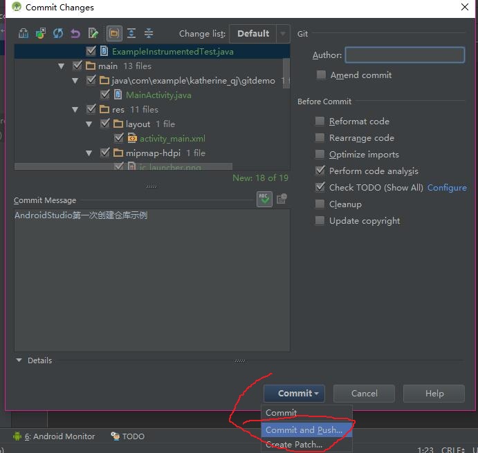The image size is (478, 453).
Task: Click the Revert (purple arrow) icon
Action: point(75,33)
